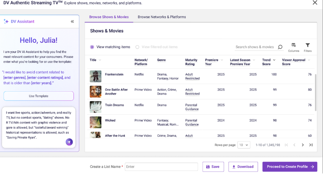The image size is (323, 174).
Task: Go to next page of results
Action: point(303,145)
